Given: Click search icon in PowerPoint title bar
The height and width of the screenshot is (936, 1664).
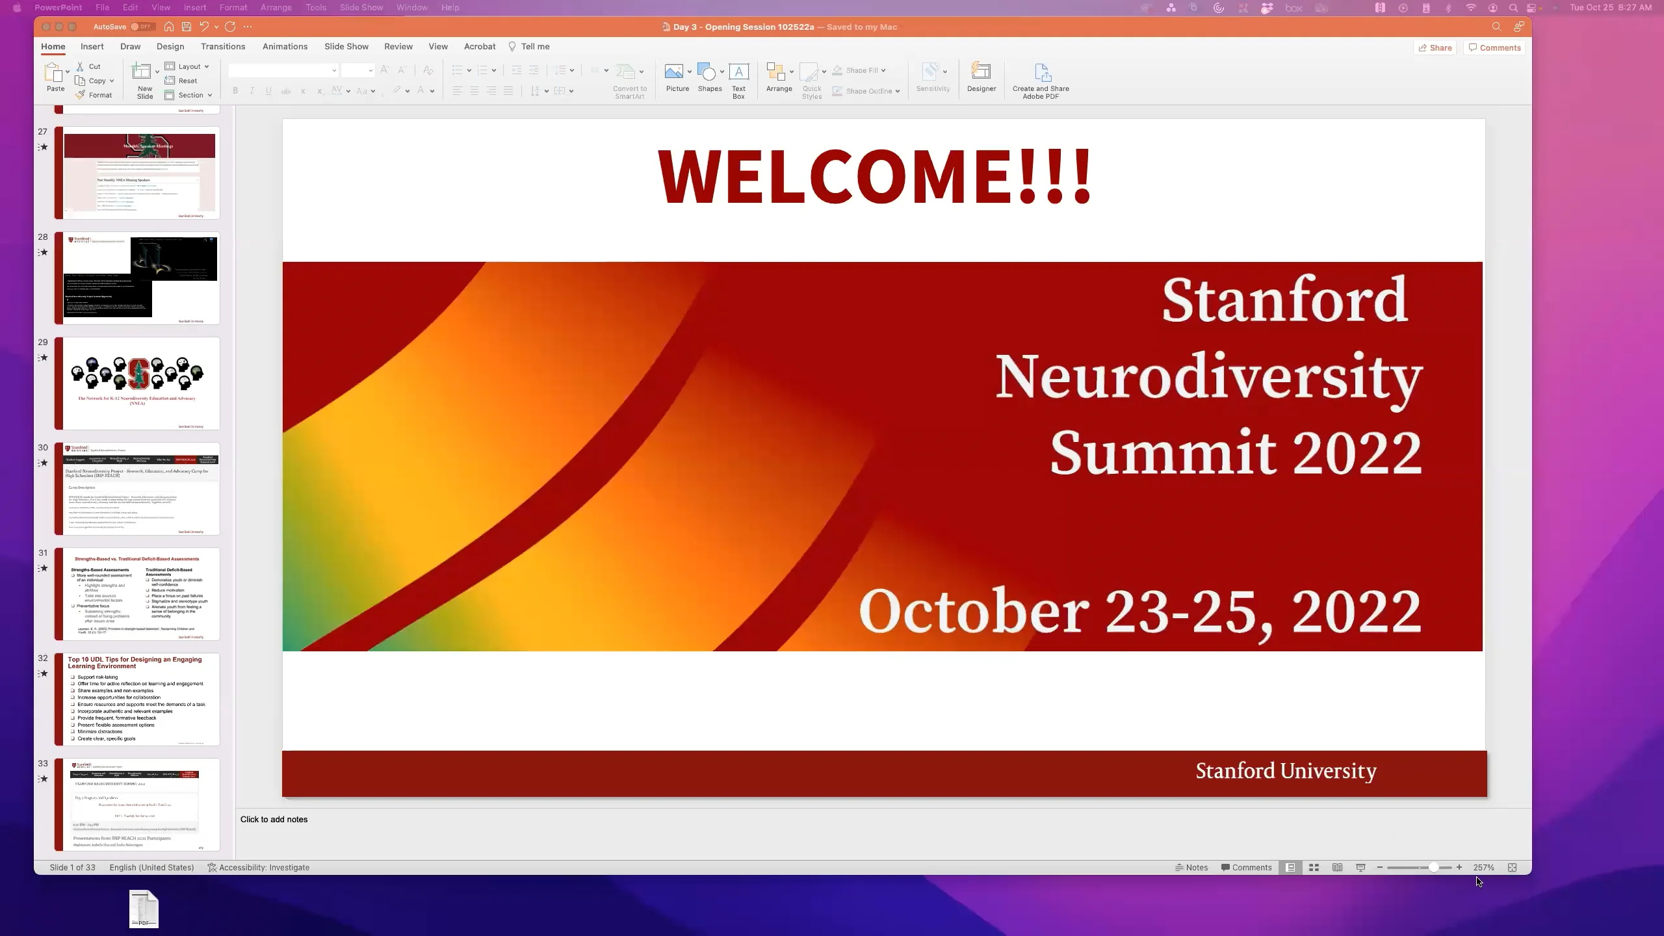Looking at the screenshot, I should [1496, 27].
